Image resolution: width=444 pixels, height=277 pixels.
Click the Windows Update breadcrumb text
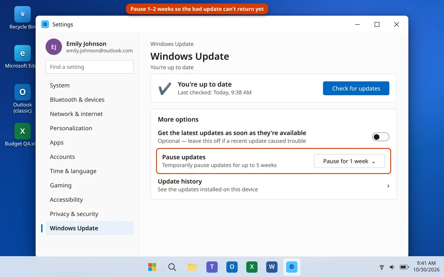pyautogui.click(x=172, y=44)
